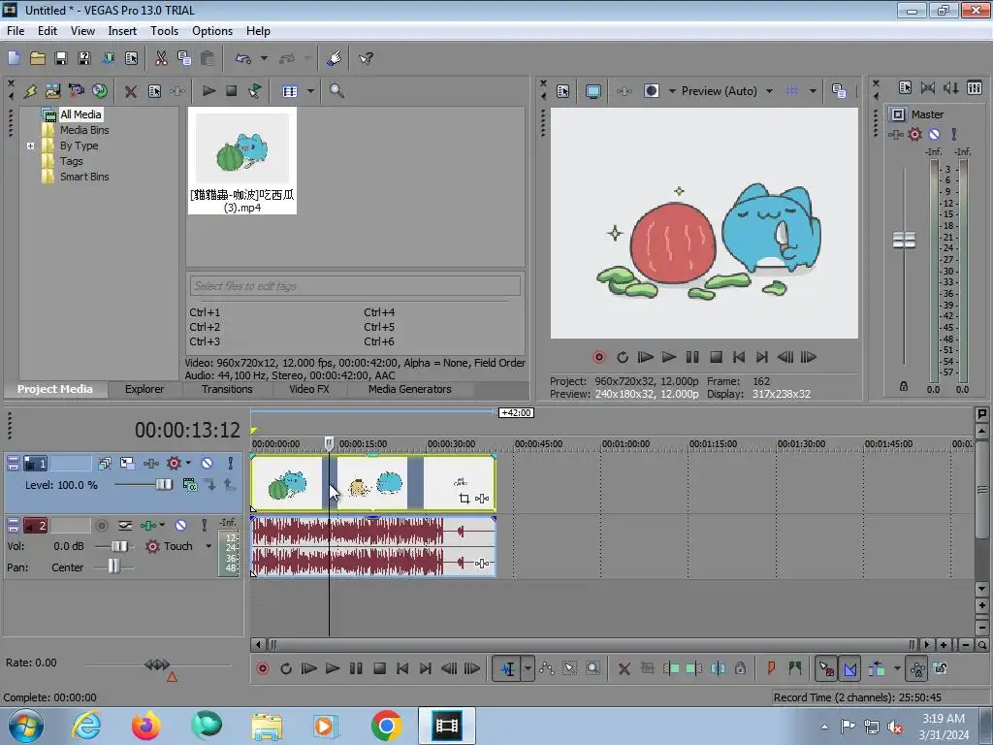
Task: Pause playback in the preview window
Action: 692,357
